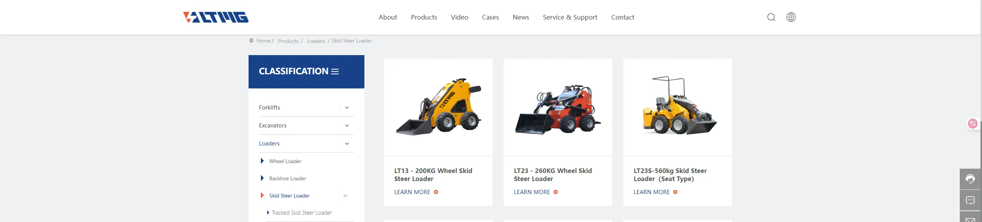Go to Loaders breadcrumb link
Screen dimensions: 982x222
tap(316, 41)
